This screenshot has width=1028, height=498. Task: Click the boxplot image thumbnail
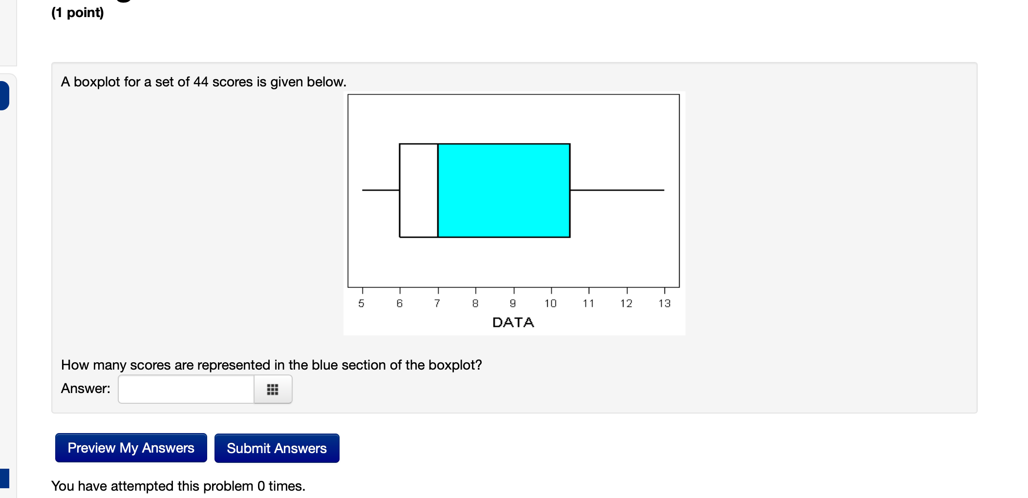514,212
